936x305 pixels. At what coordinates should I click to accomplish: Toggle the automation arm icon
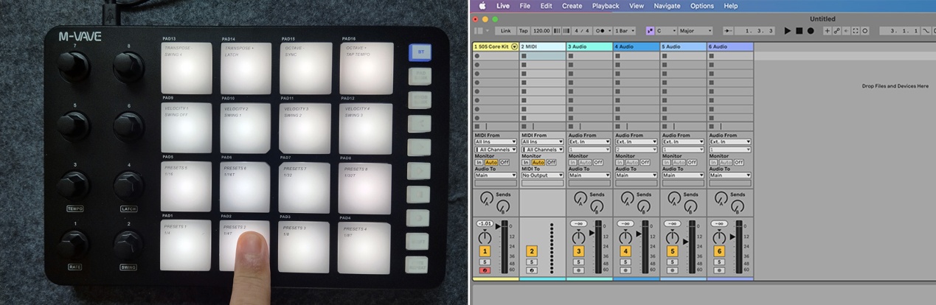(x=836, y=31)
